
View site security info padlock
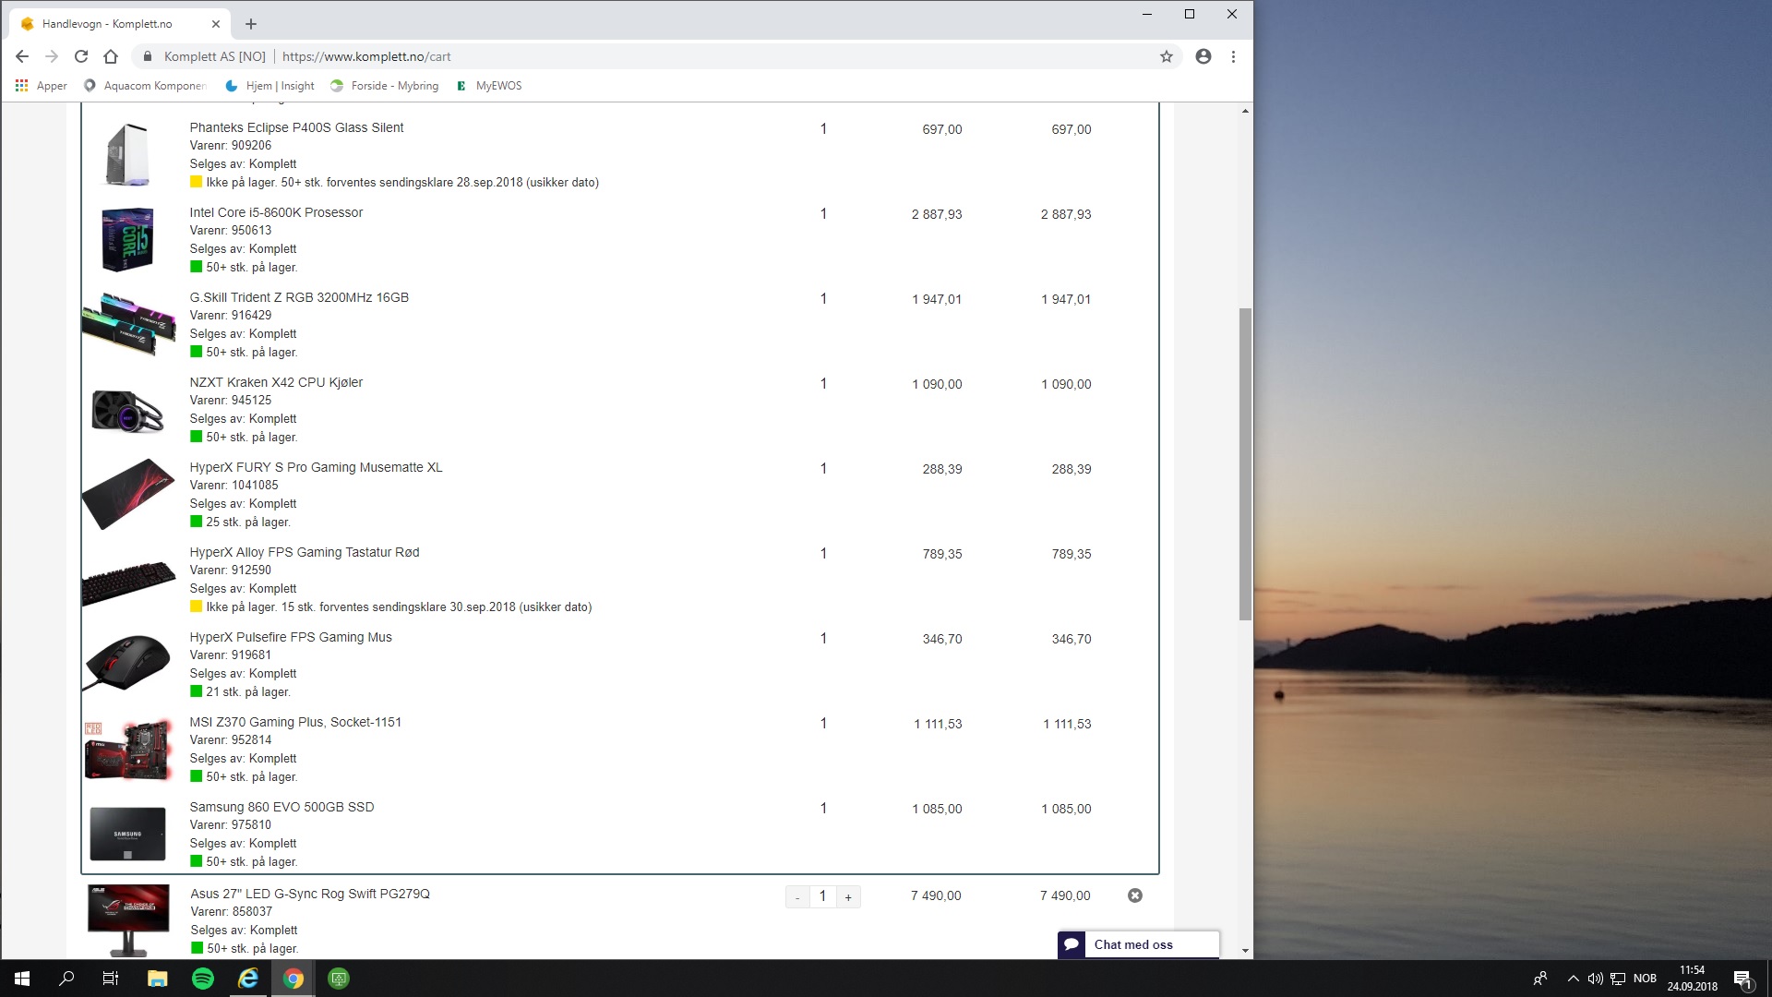click(x=147, y=56)
